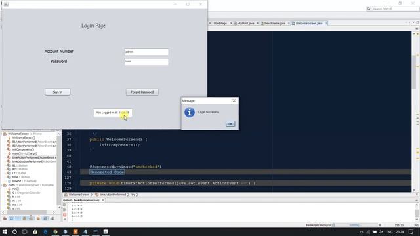Open the editor documents list dropdown arrow

click(x=413, y=22)
